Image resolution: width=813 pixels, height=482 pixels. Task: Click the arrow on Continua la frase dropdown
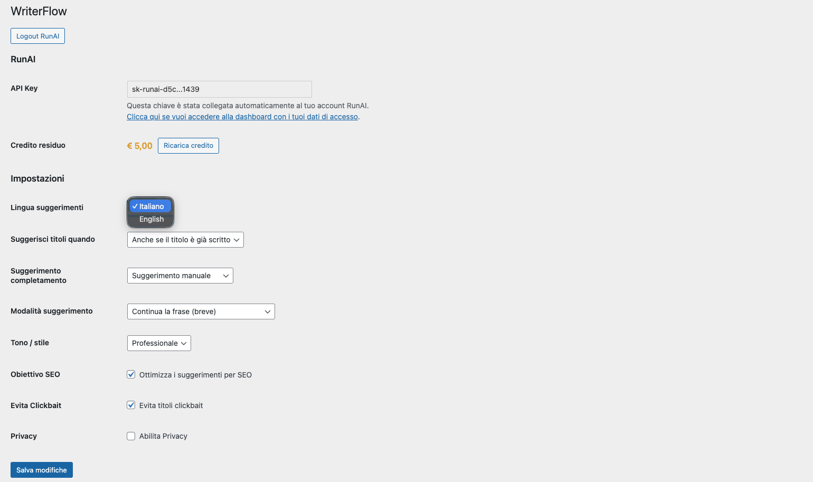click(268, 311)
